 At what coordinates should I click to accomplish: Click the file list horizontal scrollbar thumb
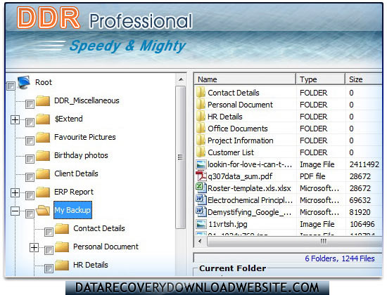[294, 241]
